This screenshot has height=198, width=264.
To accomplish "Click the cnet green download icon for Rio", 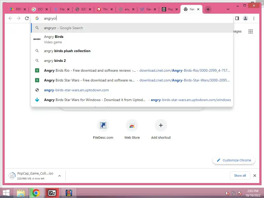I will point(37,70).
